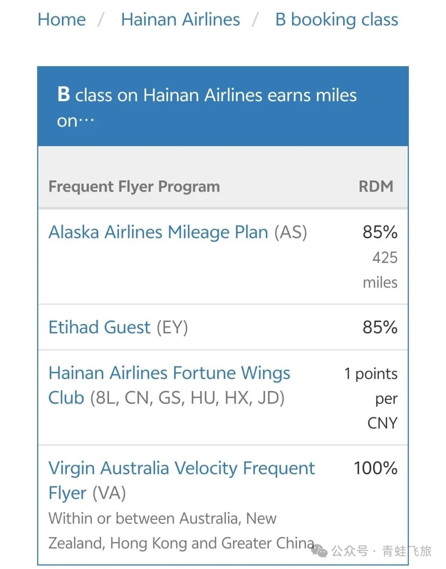Click the 公众号 · 青蛙飞旅 watermark text
This screenshot has height=569, width=446.
pyautogui.click(x=382, y=551)
